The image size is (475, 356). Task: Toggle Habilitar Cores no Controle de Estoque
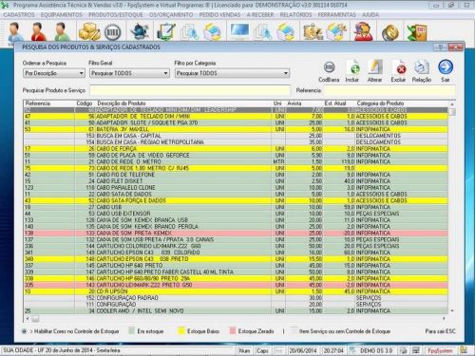coord(24,331)
